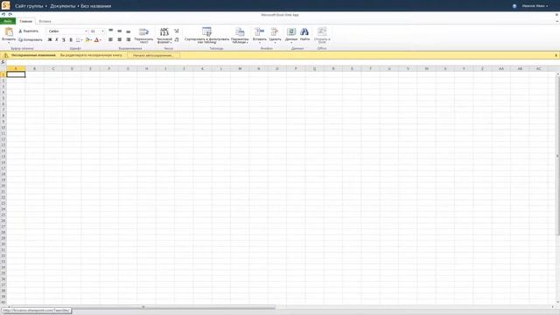560x315 pixels.
Task: Cut selection with Вырезать
Action: click(x=28, y=31)
